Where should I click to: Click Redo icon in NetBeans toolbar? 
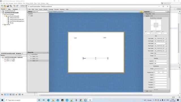tap(17, 6)
